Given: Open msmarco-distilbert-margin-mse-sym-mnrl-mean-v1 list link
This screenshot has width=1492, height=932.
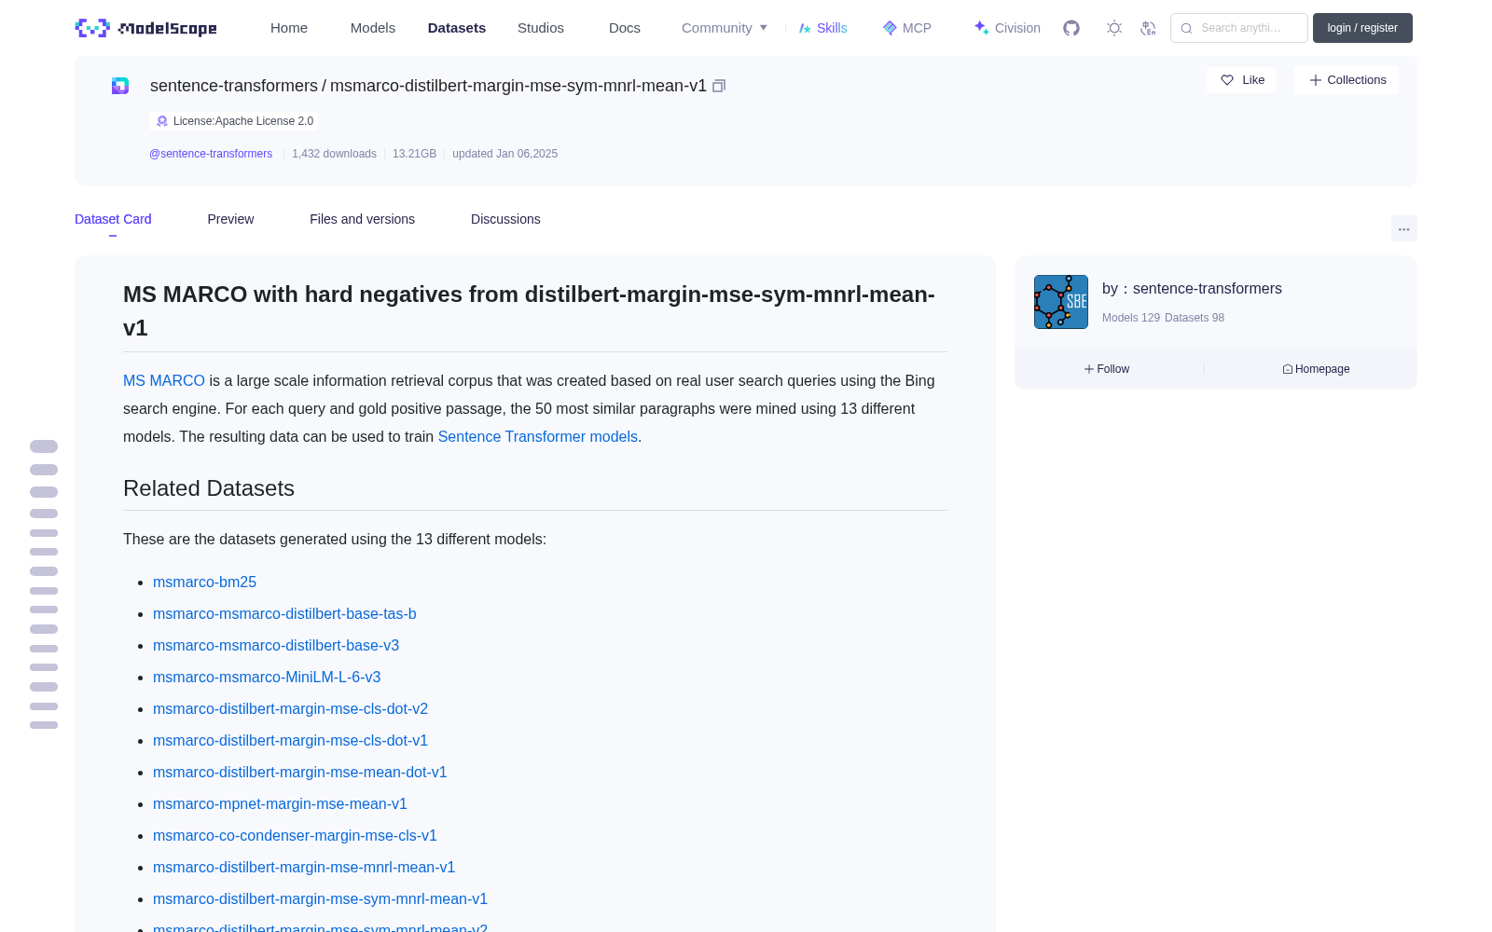Looking at the screenshot, I should tap(320, 898).
